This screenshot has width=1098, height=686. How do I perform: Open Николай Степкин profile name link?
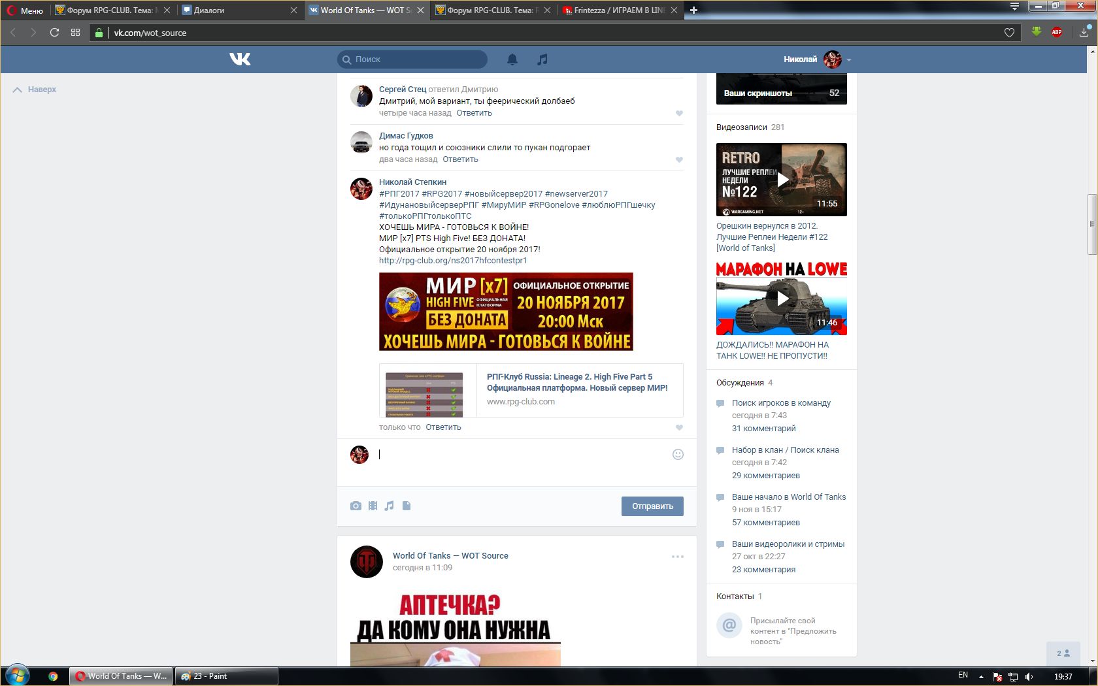pyautogui.click(x=412, y=182)
